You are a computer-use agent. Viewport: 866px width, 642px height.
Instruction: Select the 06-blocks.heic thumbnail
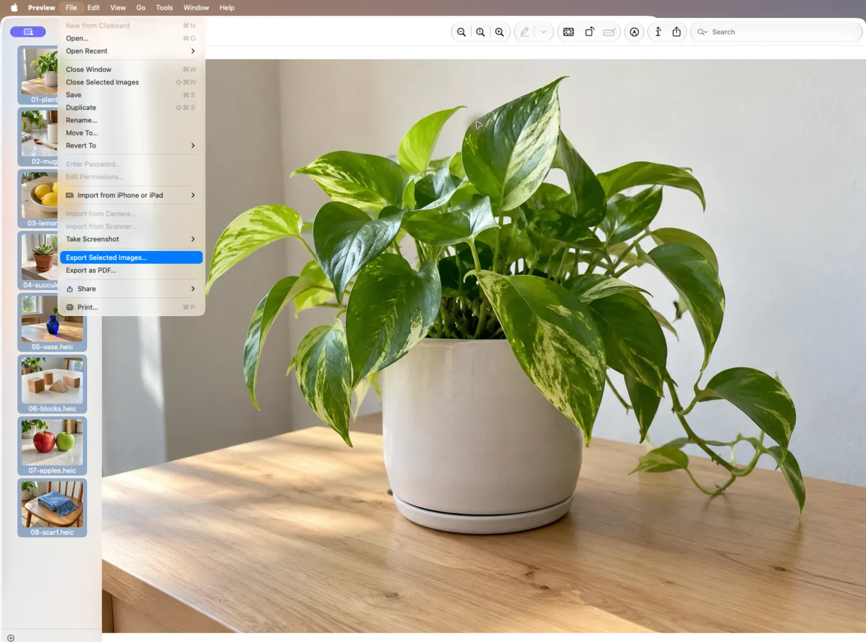pyautogui.click(x=52, y=384)
